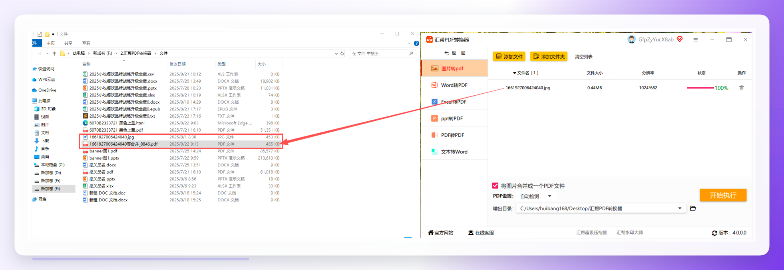Screen dimensions: 784x270
Task: Open recent locations dropdown beside forward arrow
Action: click(x=48, y=53)
